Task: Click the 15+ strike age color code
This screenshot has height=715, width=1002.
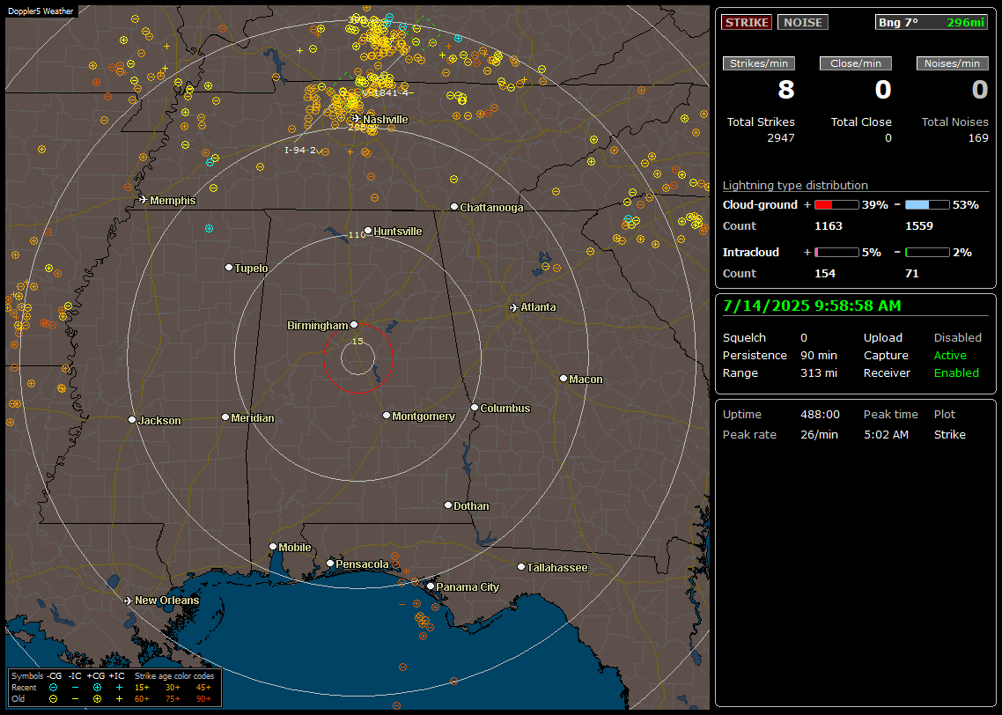Action: click(x=142, y=688)
